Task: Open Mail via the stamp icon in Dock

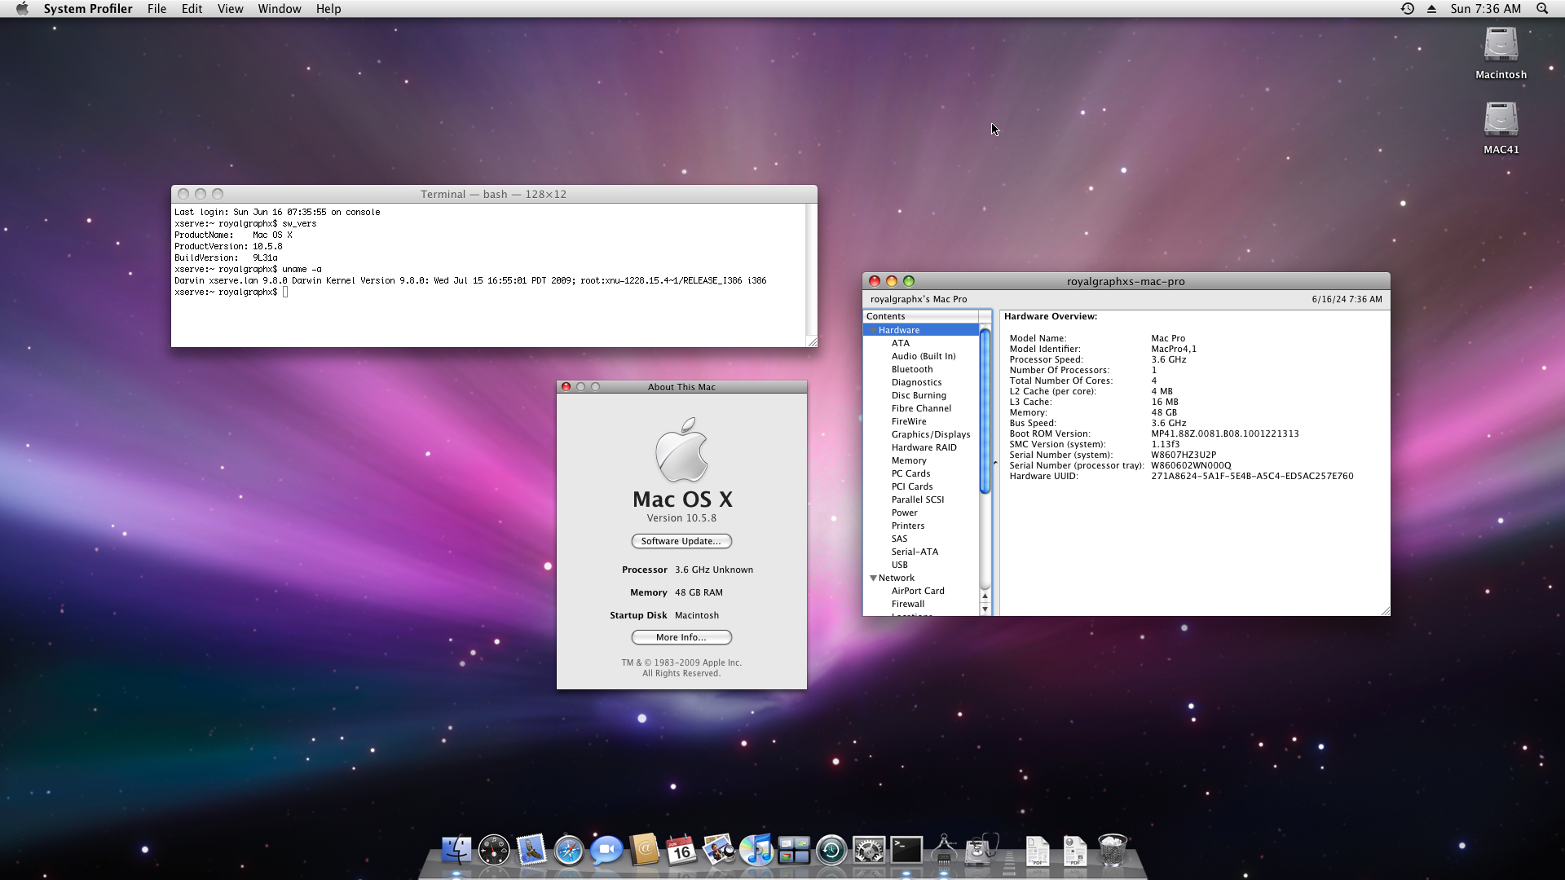Action: (x=531, y=851)
